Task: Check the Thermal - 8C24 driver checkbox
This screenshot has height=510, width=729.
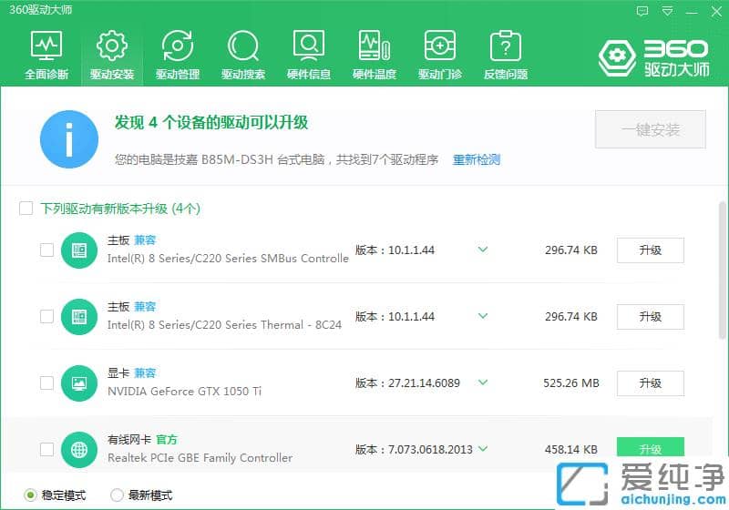Action: point(47,316)
